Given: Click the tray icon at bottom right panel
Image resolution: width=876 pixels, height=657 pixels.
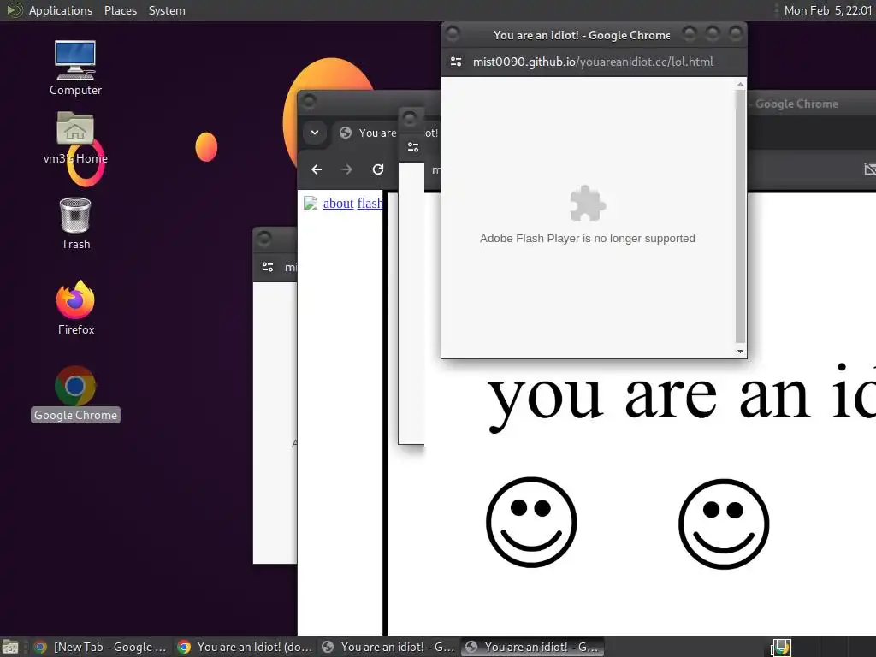Looking at the screenshot, I should [x=780, y=648].
